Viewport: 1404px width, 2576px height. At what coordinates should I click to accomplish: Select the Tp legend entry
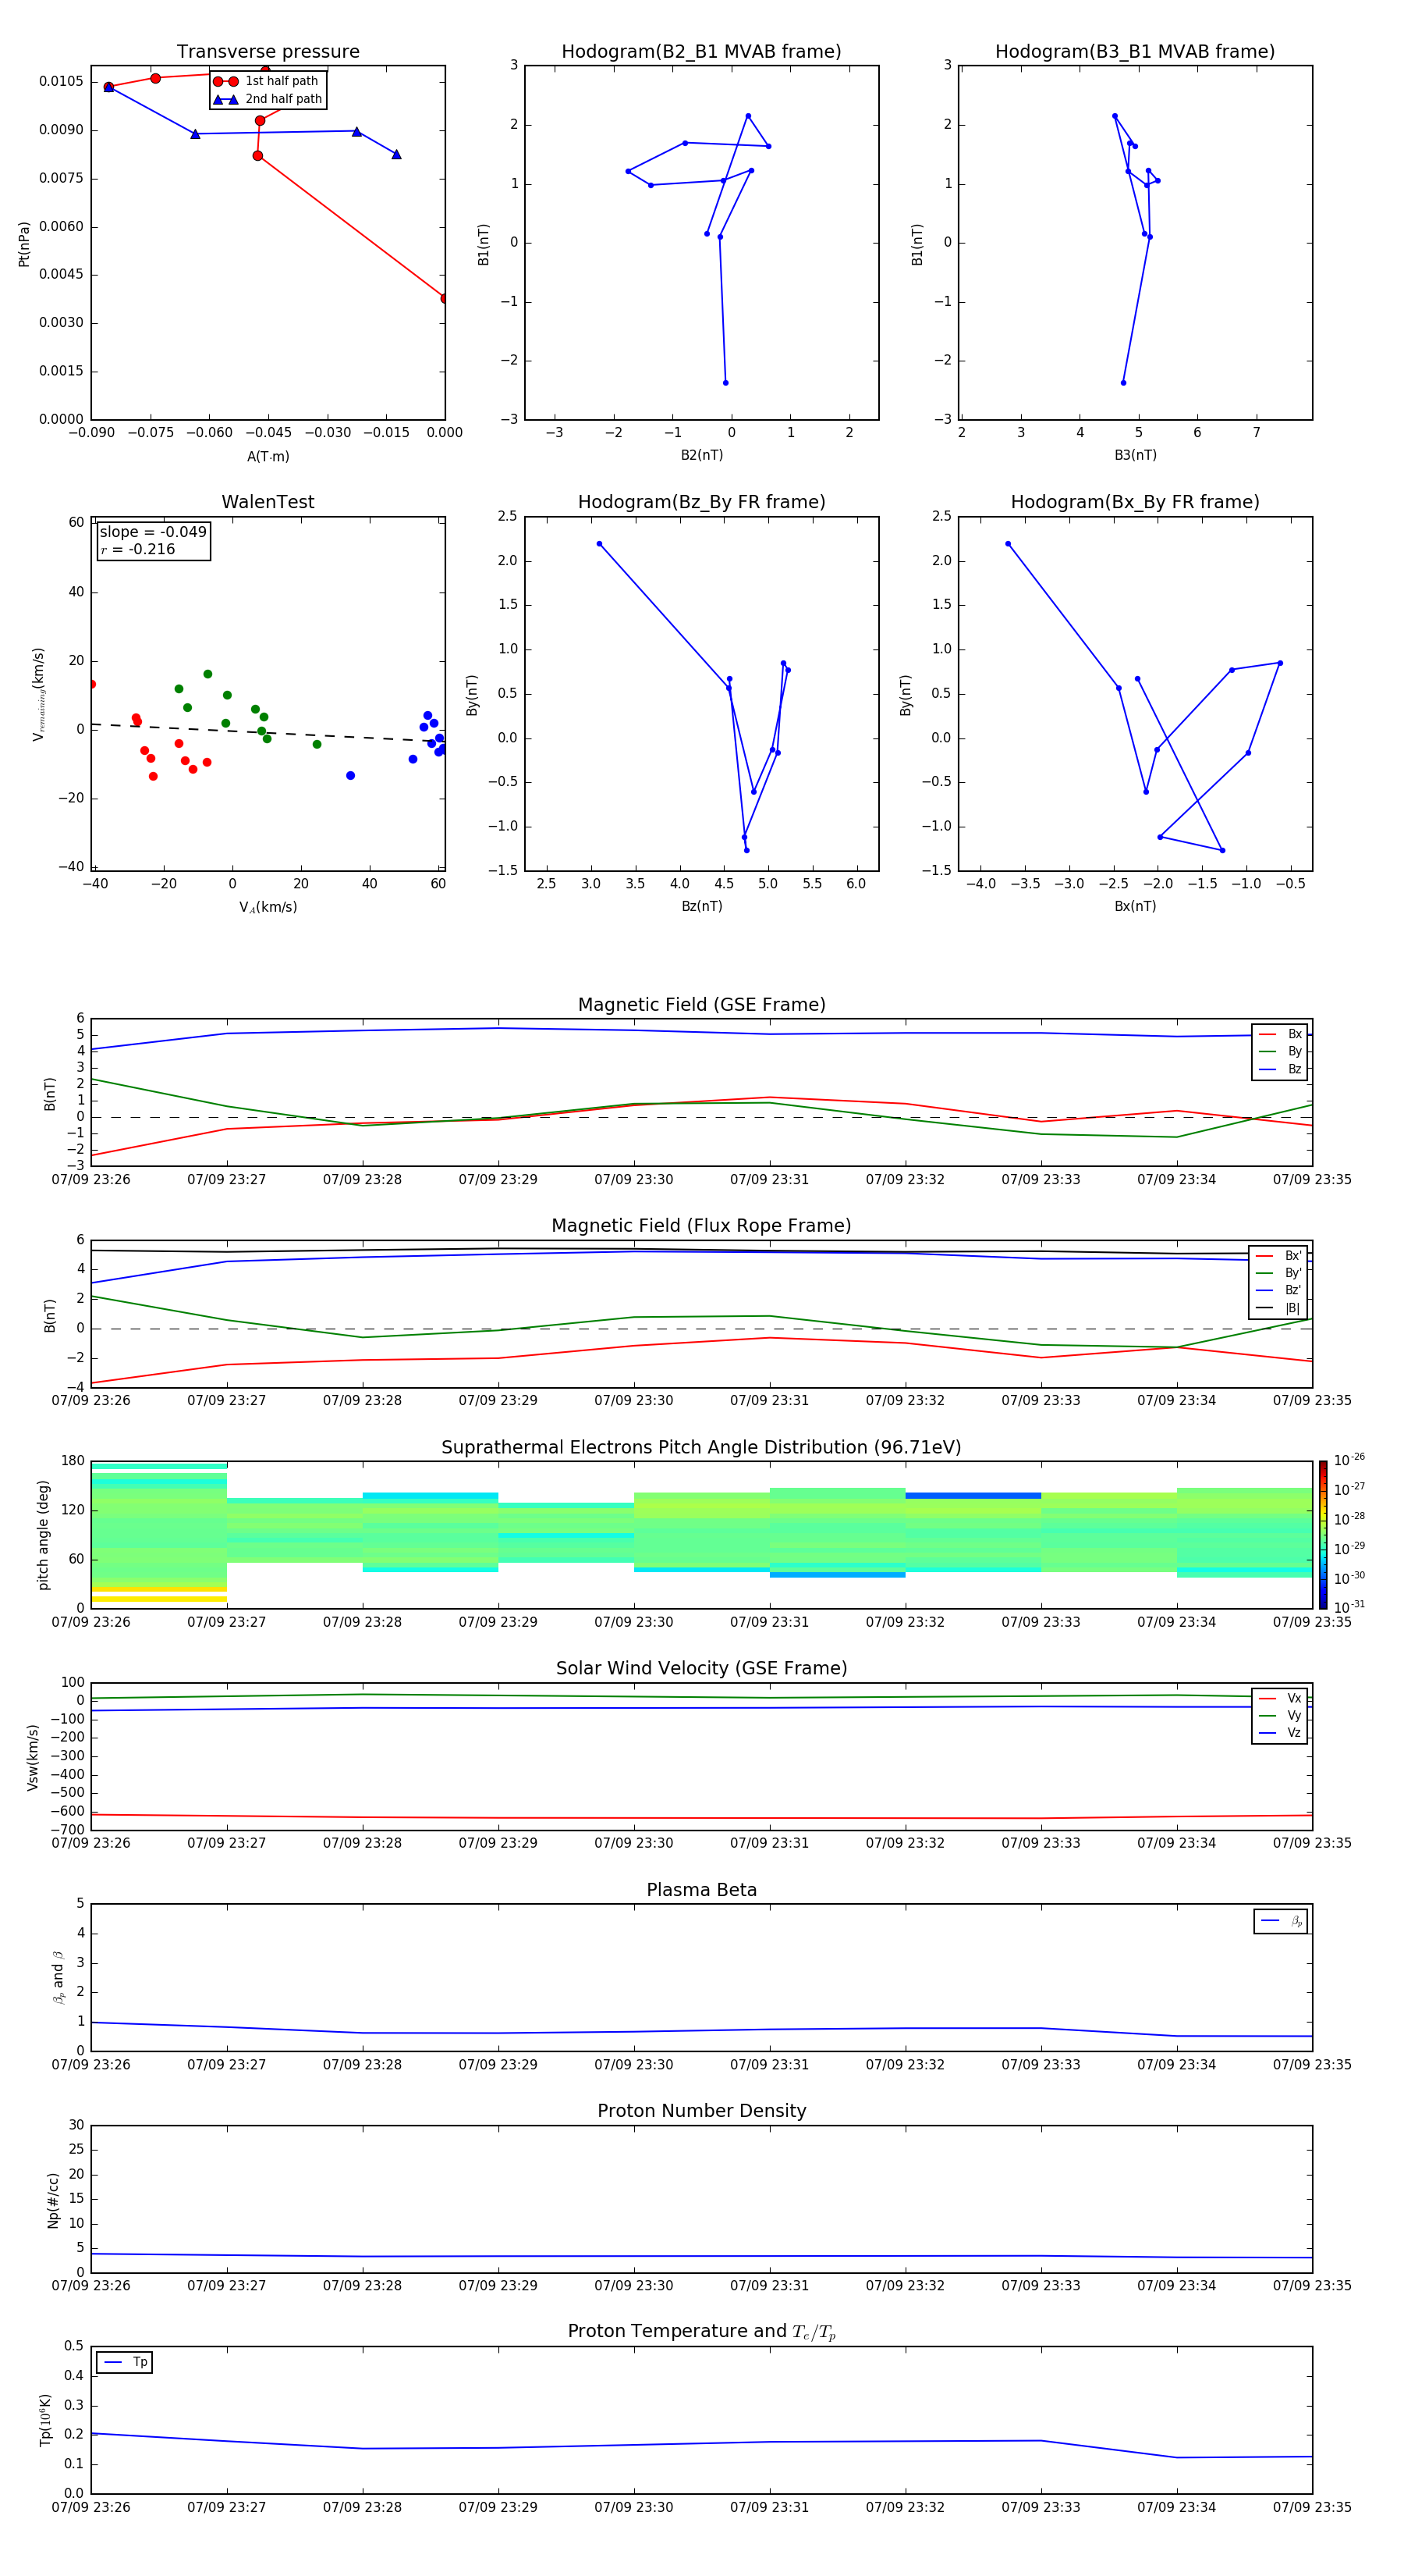point(125,2362)
